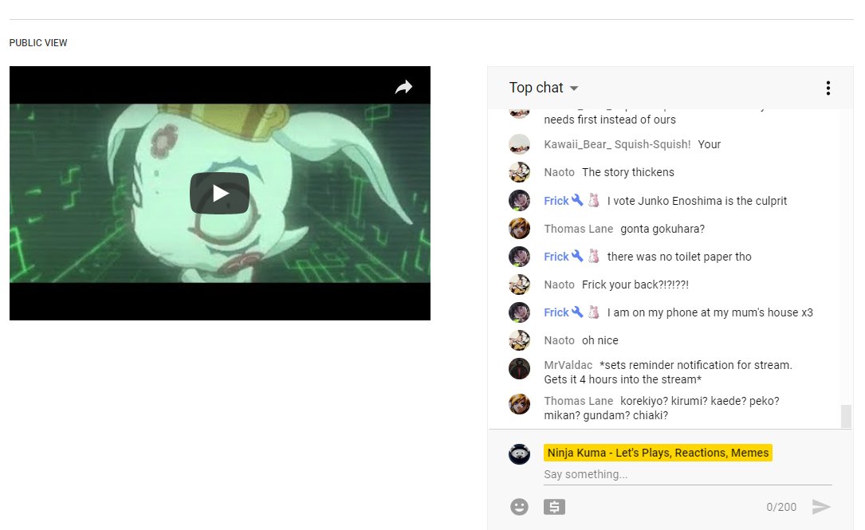
Task: Click Frick avatar beside mum's house message
Action: coord(519,312)
